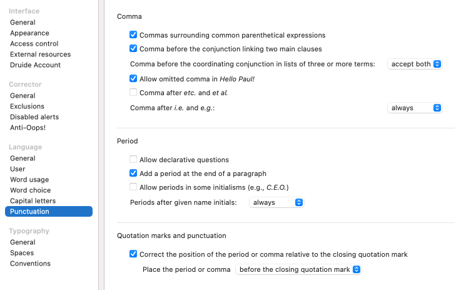Open Disabled alerts in Corrector section

click(34, 117)
